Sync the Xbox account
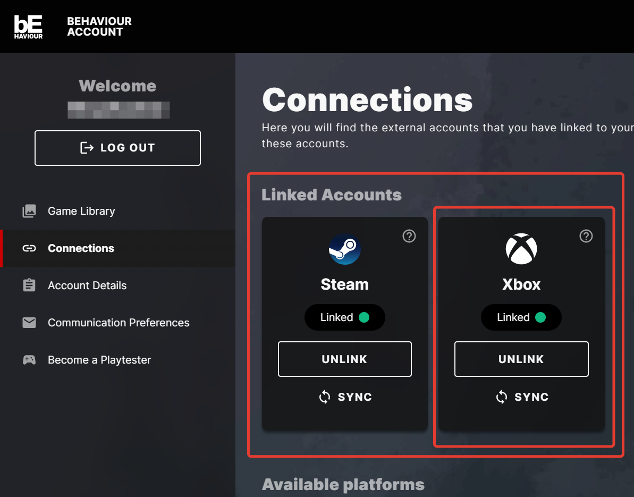The height and width of the screenshot is (497, 634). click(x=521, y=397)
